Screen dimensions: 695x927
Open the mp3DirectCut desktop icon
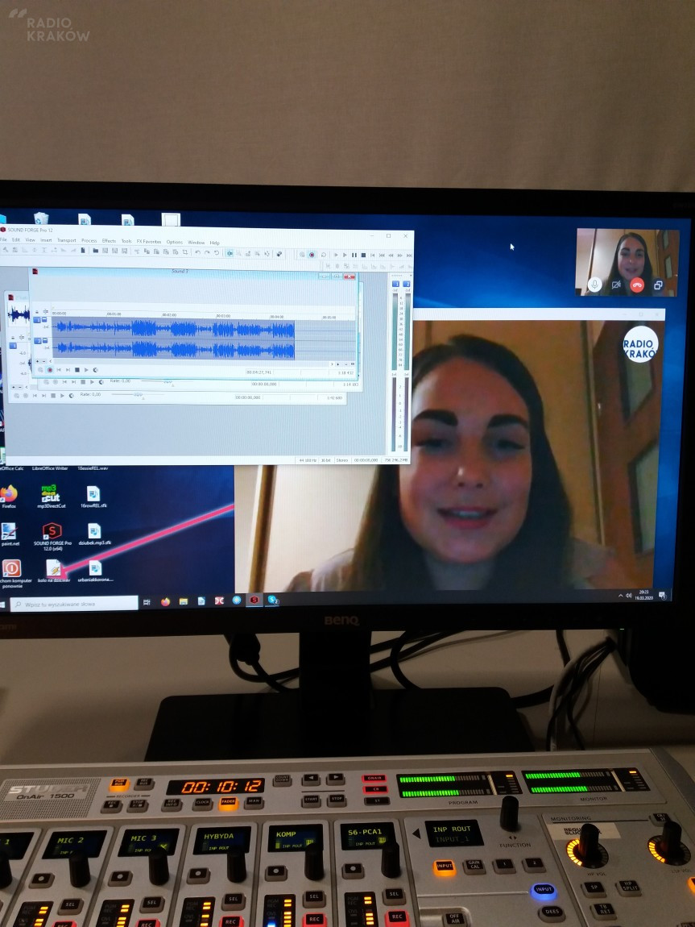pos(50,494)
